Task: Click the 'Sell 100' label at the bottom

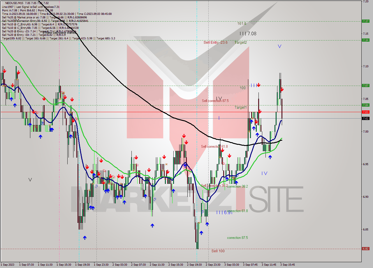Action: pos(218,251)
